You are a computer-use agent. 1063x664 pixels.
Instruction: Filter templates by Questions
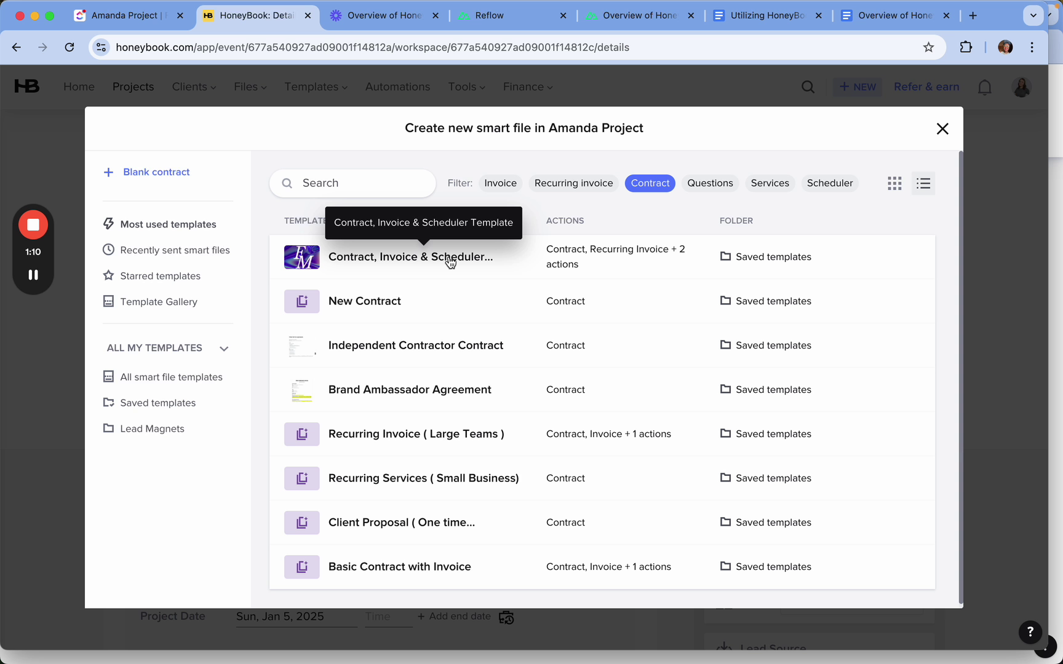(710, 183)
